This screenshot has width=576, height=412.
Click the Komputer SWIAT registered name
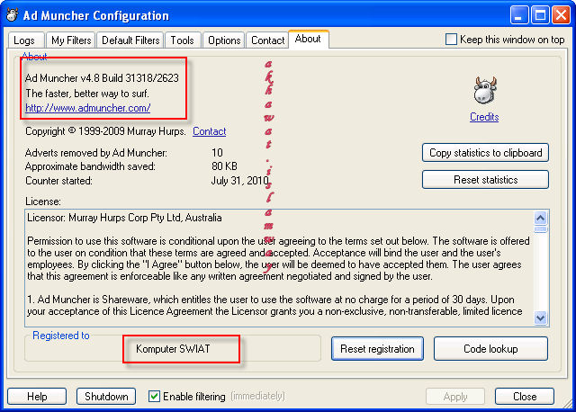(x=173, y=348)
